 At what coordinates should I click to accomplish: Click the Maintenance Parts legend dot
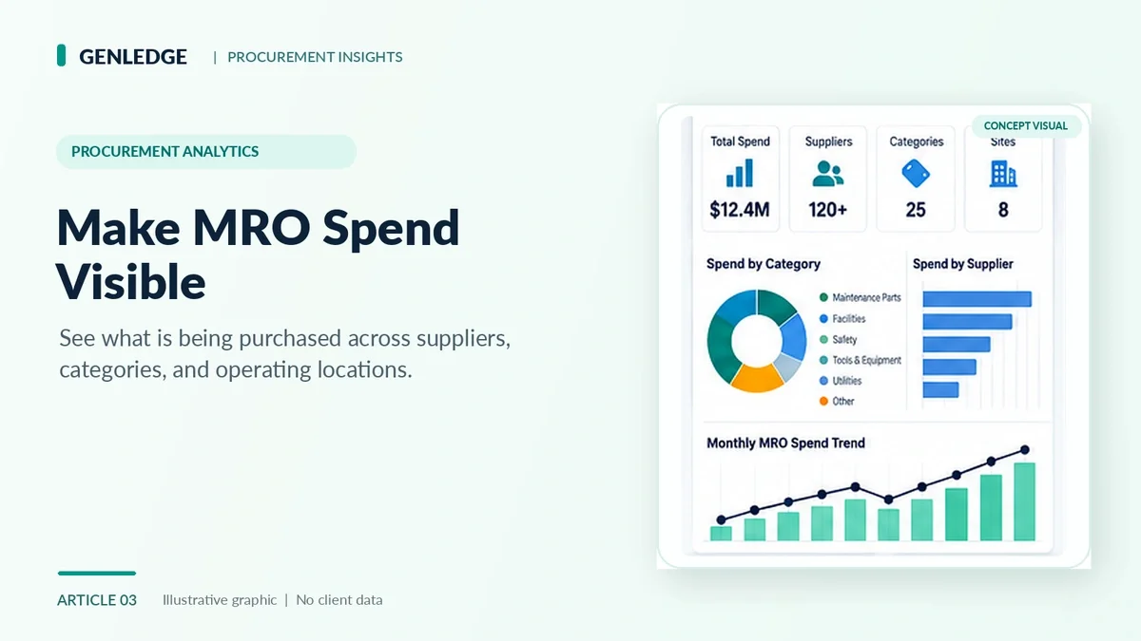point(823,298)
